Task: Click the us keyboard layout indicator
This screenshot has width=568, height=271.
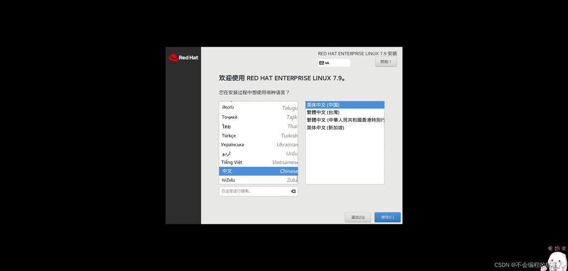Action: (334, 63)
